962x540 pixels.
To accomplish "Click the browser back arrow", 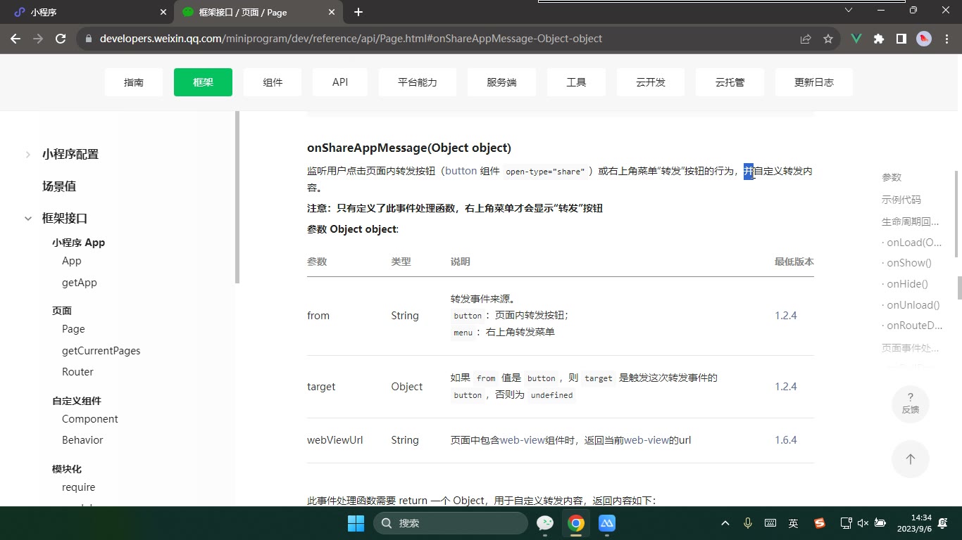I will [x=15, y=39].
